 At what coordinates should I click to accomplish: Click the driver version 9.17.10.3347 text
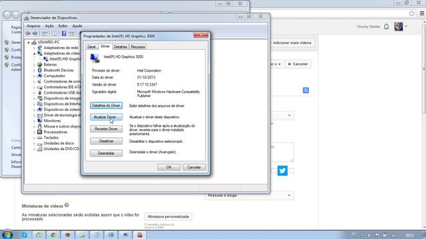[147, 84]
